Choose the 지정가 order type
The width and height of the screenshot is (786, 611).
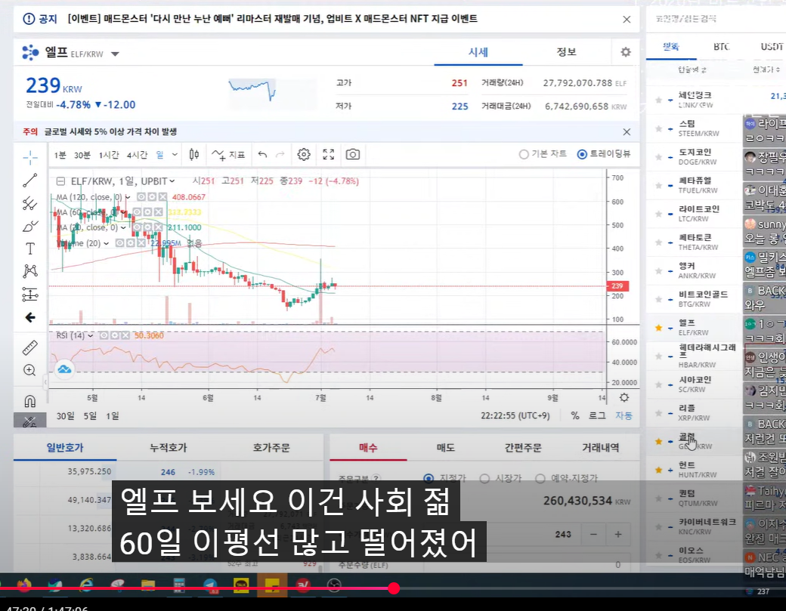(429, 478)
